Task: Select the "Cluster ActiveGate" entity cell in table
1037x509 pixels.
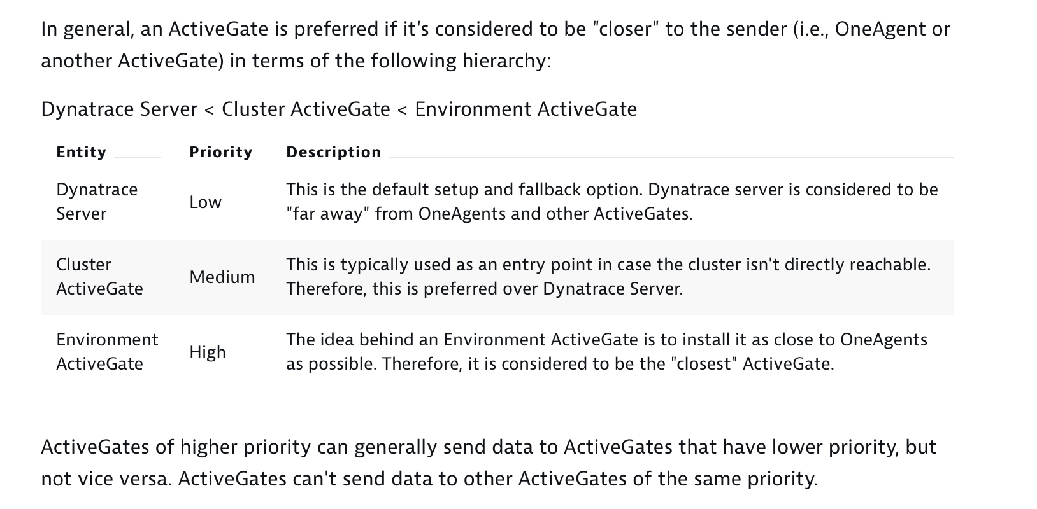Action: (x=99, y=276)
